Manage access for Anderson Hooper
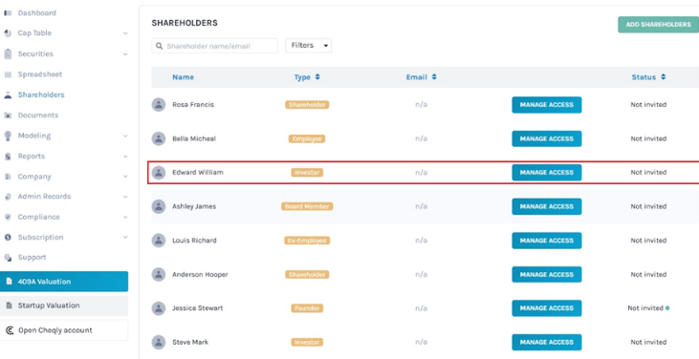This screenshot has width=699, height=359. click(x=547, y=274)
